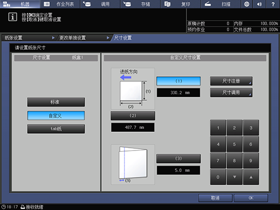Click the 330.2 mm value field

tap(179, 93)
